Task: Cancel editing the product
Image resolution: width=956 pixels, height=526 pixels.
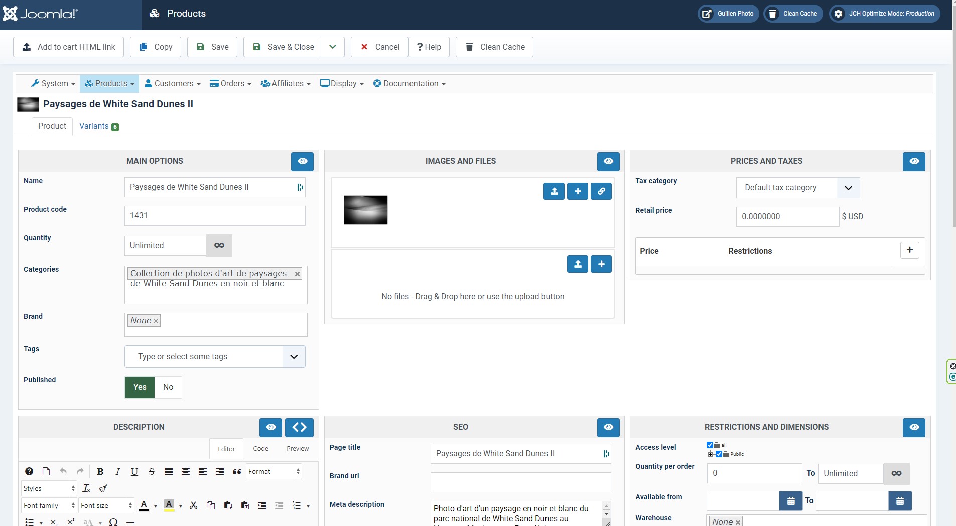Action: tap(379, 47)
